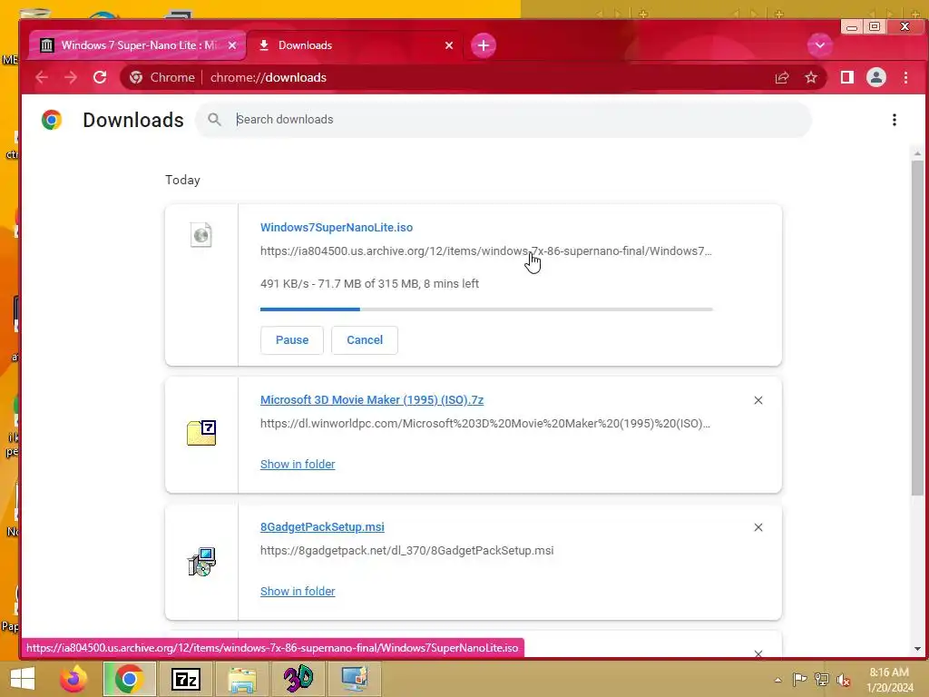Click the Today date heading
The image size is (929, 697).
[x=182, y=181]
